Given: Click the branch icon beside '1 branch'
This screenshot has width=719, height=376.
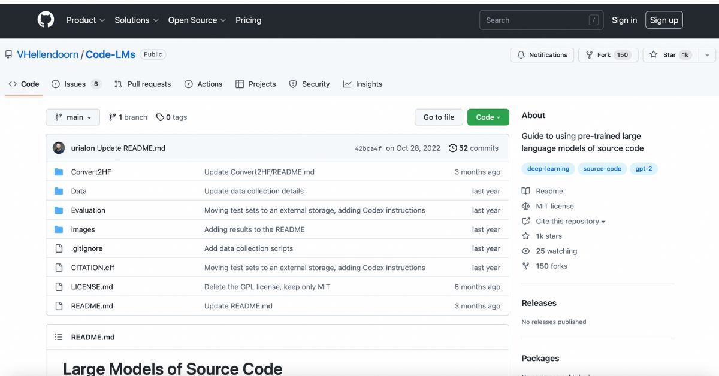Looking at the screenshot, I should pyautogui.click(x=112, y=117).
